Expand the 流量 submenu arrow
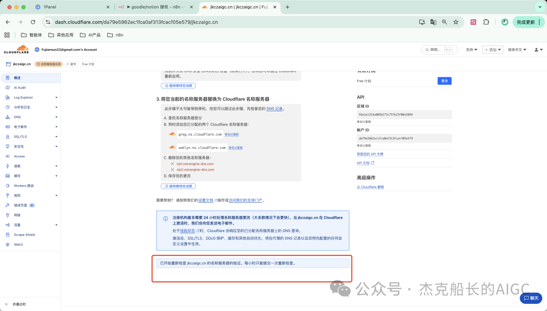The width and height of the screenshot is (547, 311). pyautogui.click(x=56, y=225)
